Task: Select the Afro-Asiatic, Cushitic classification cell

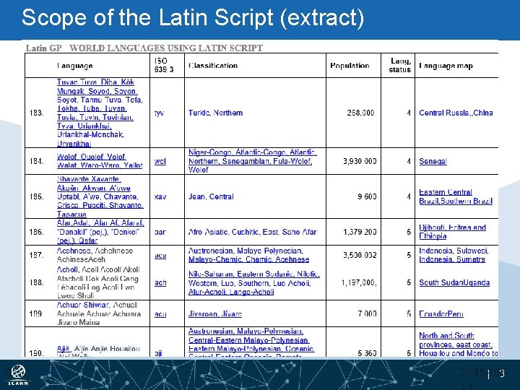Action: coord(252,232)
